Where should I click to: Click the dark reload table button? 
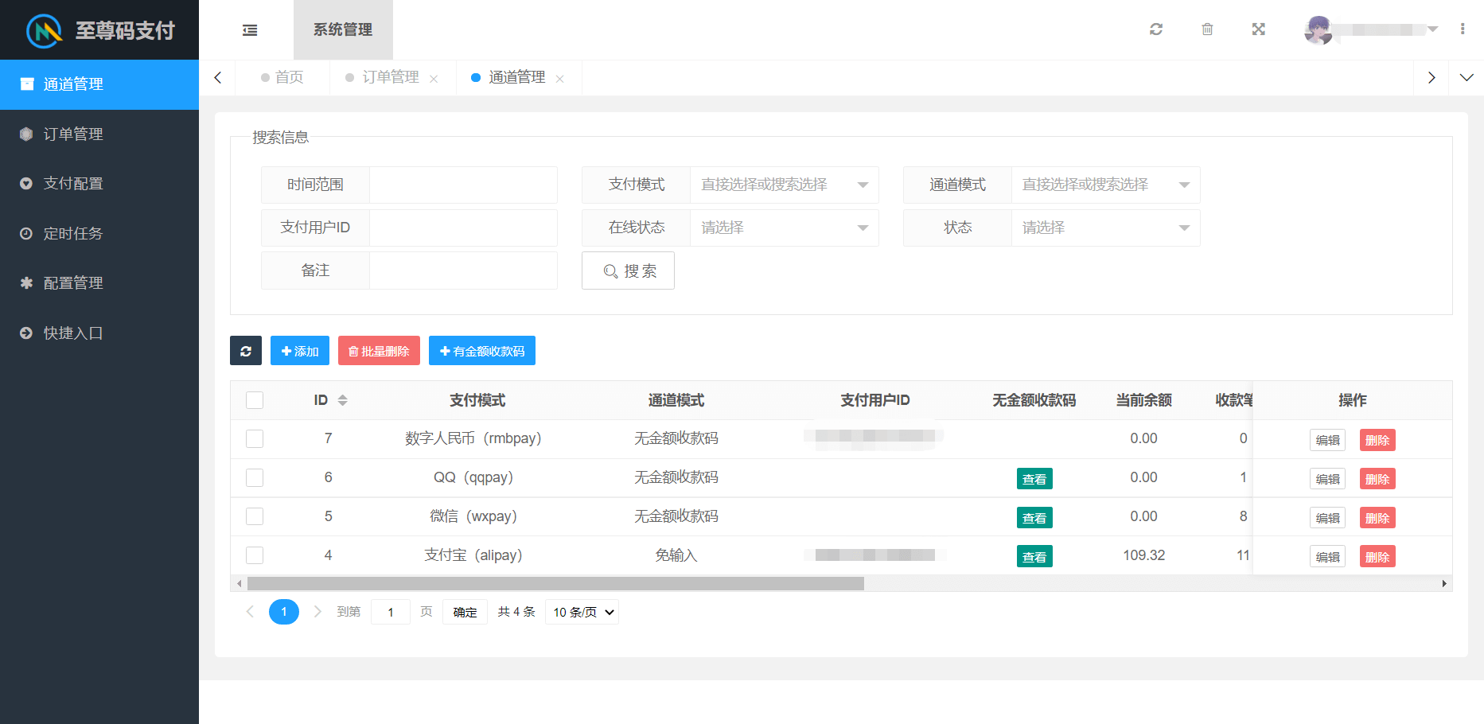(246, 351)
